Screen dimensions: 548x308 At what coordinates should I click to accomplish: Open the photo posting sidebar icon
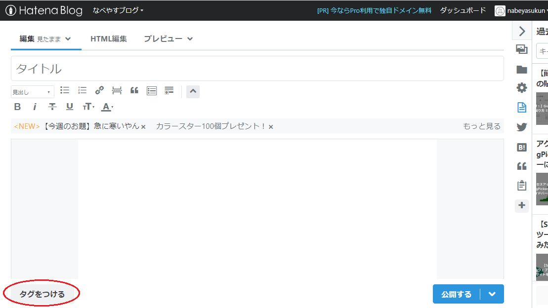click(521, 49)
